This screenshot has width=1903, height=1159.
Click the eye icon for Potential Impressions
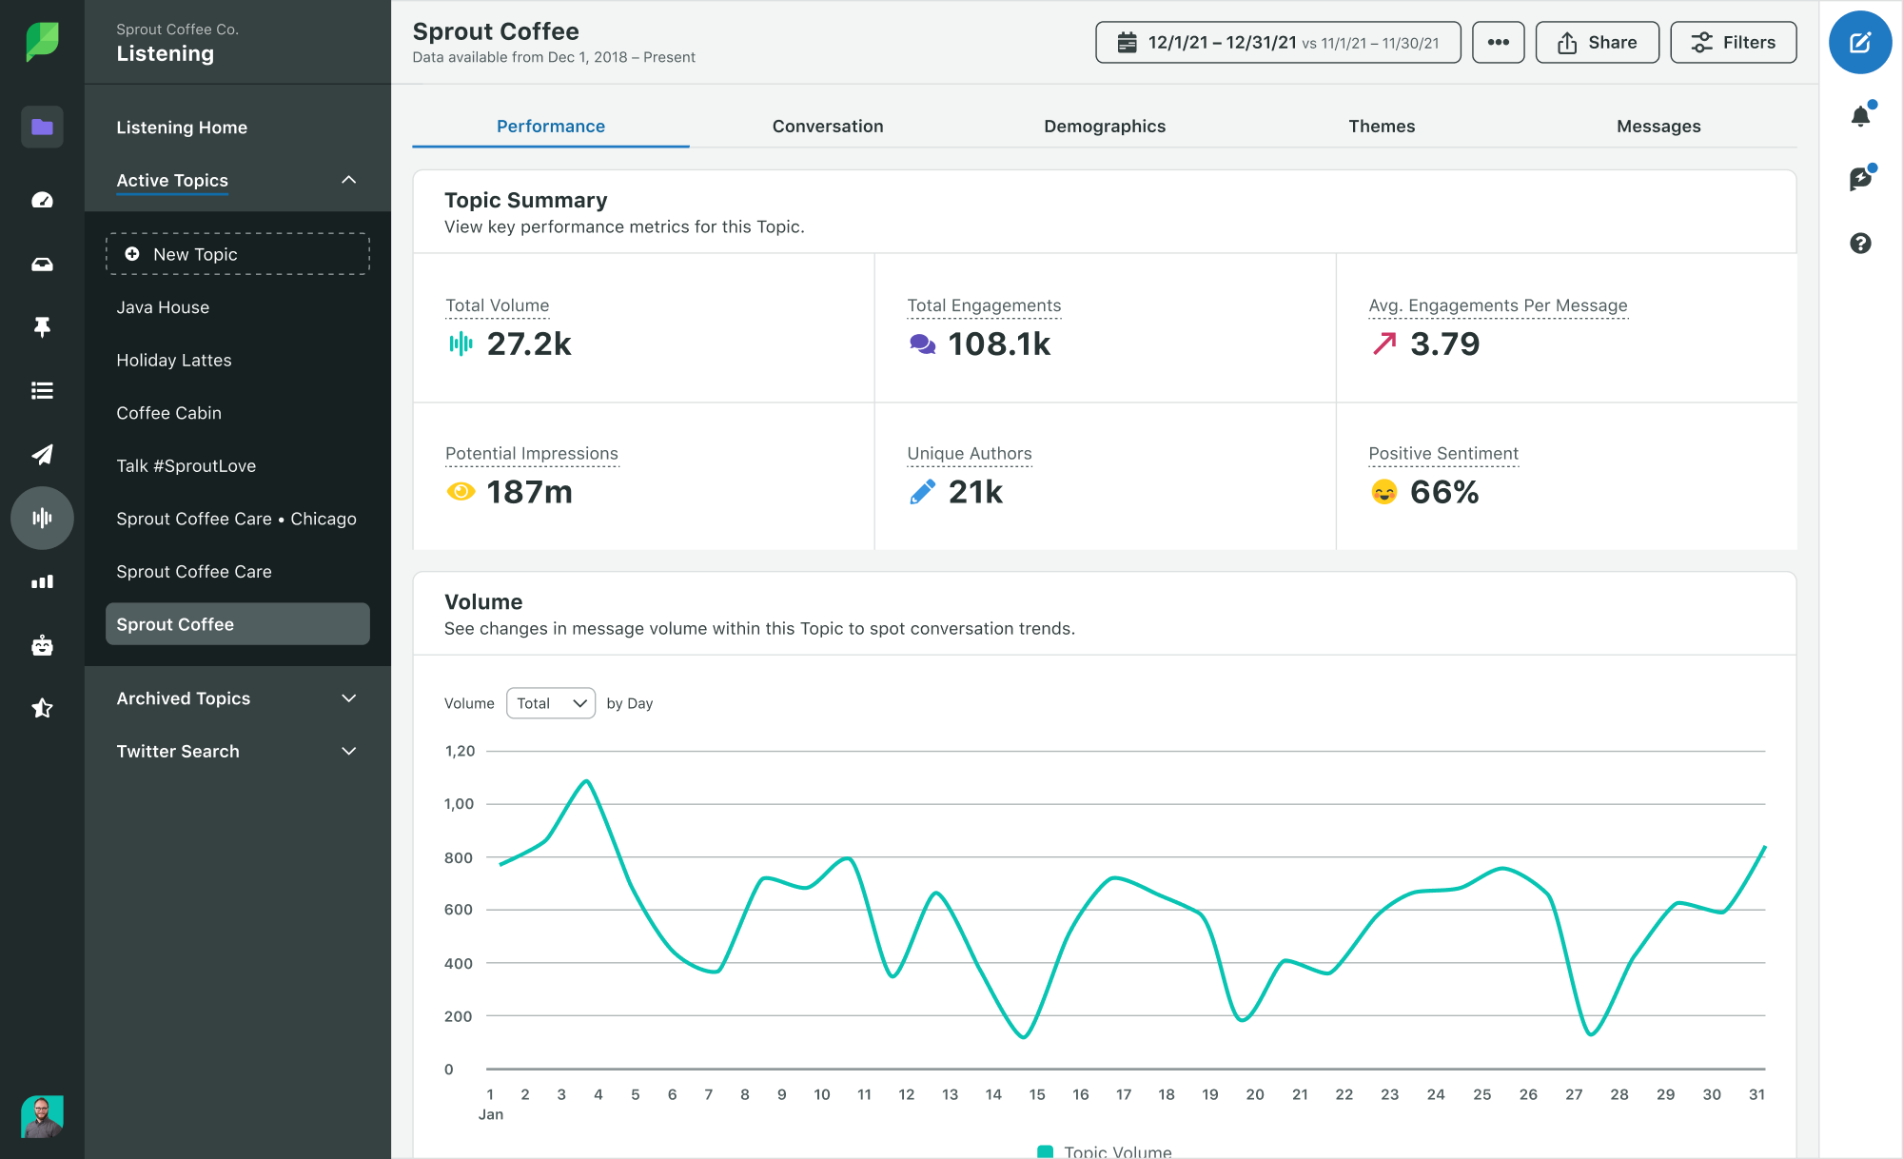460,492
